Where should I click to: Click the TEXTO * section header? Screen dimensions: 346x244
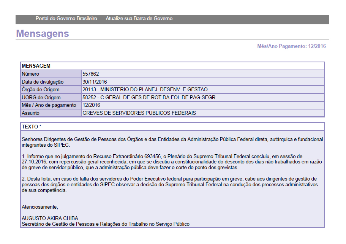(172, 127)
